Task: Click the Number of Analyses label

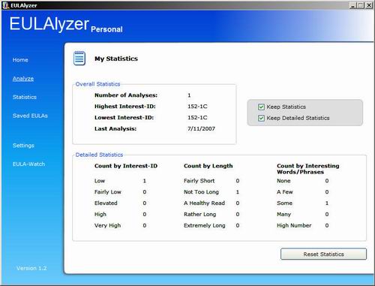Action: [x=126, y=95]
